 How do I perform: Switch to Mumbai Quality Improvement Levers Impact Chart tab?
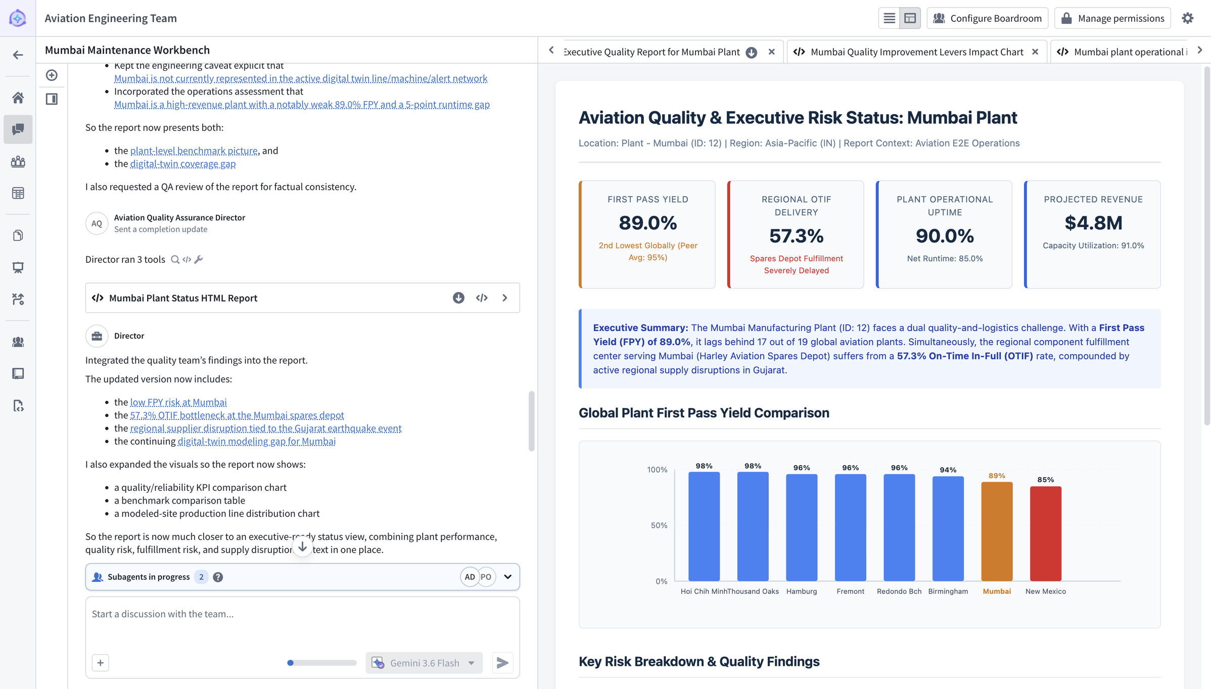pyautogui.click(x=916, y=52)
